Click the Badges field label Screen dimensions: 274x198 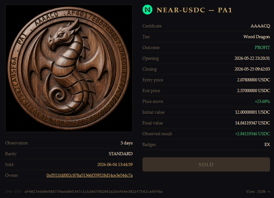click(x=149, y=145)
